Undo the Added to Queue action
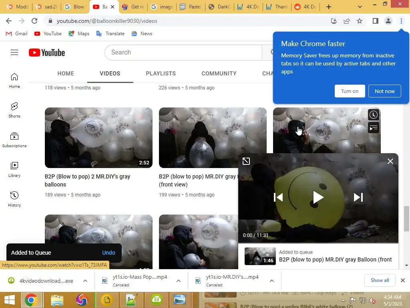410x308 pixels. point(109,253)
